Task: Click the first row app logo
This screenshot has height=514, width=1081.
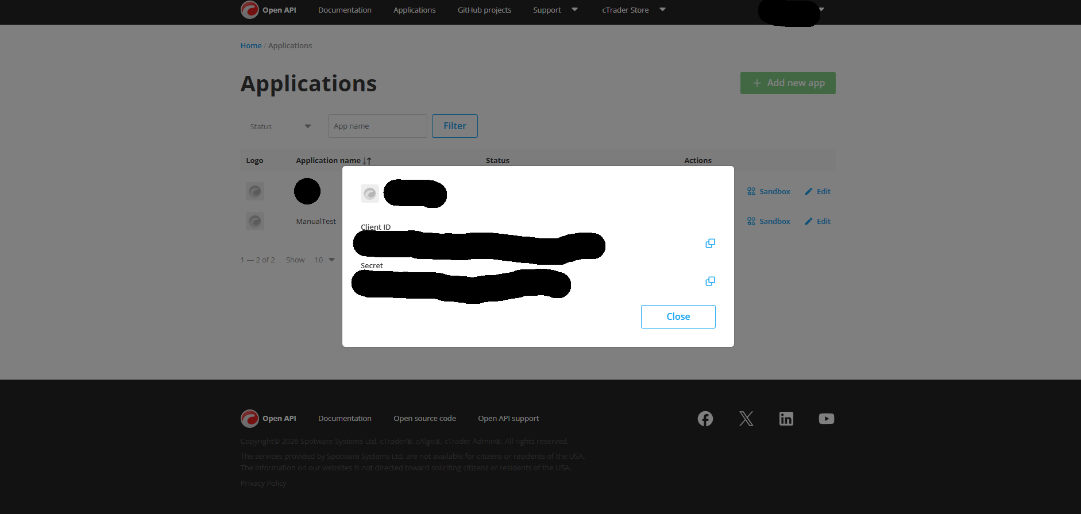Action: [255, 191]
